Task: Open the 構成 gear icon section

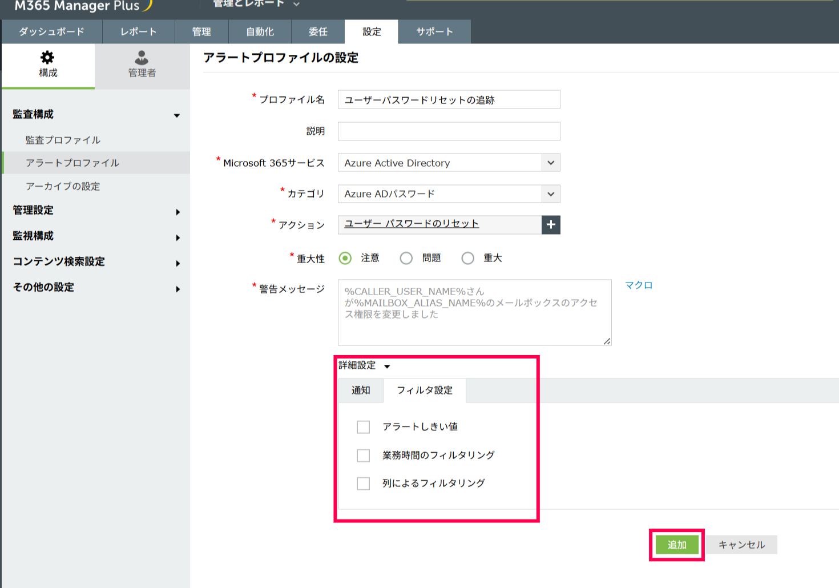Action: [48, 65]
